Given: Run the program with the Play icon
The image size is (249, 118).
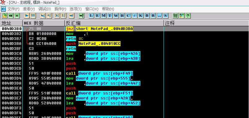Looking at the screenshot, I should (x=27, y=15).
